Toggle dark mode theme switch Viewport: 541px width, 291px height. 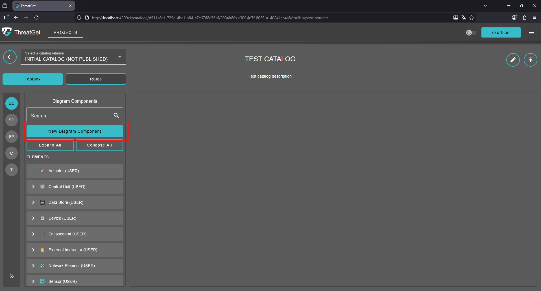click(471, 32)
